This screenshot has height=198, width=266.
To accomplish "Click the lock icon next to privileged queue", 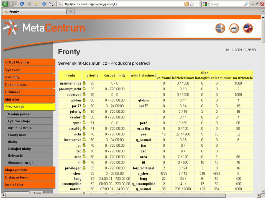I will 84,168.
